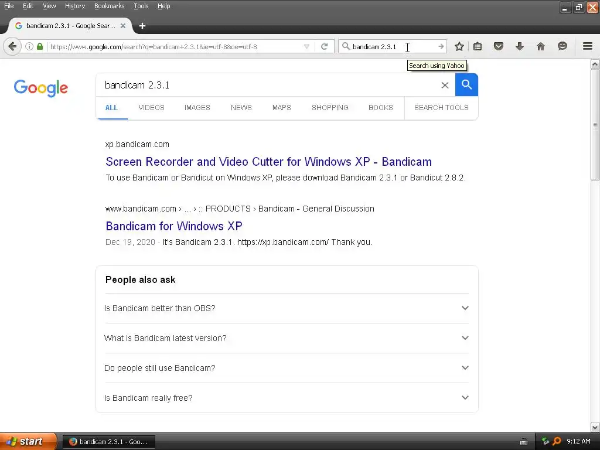Open the Hello chat smiley icon
Viewport: 600px width, 450px height.
coord(562,47)
